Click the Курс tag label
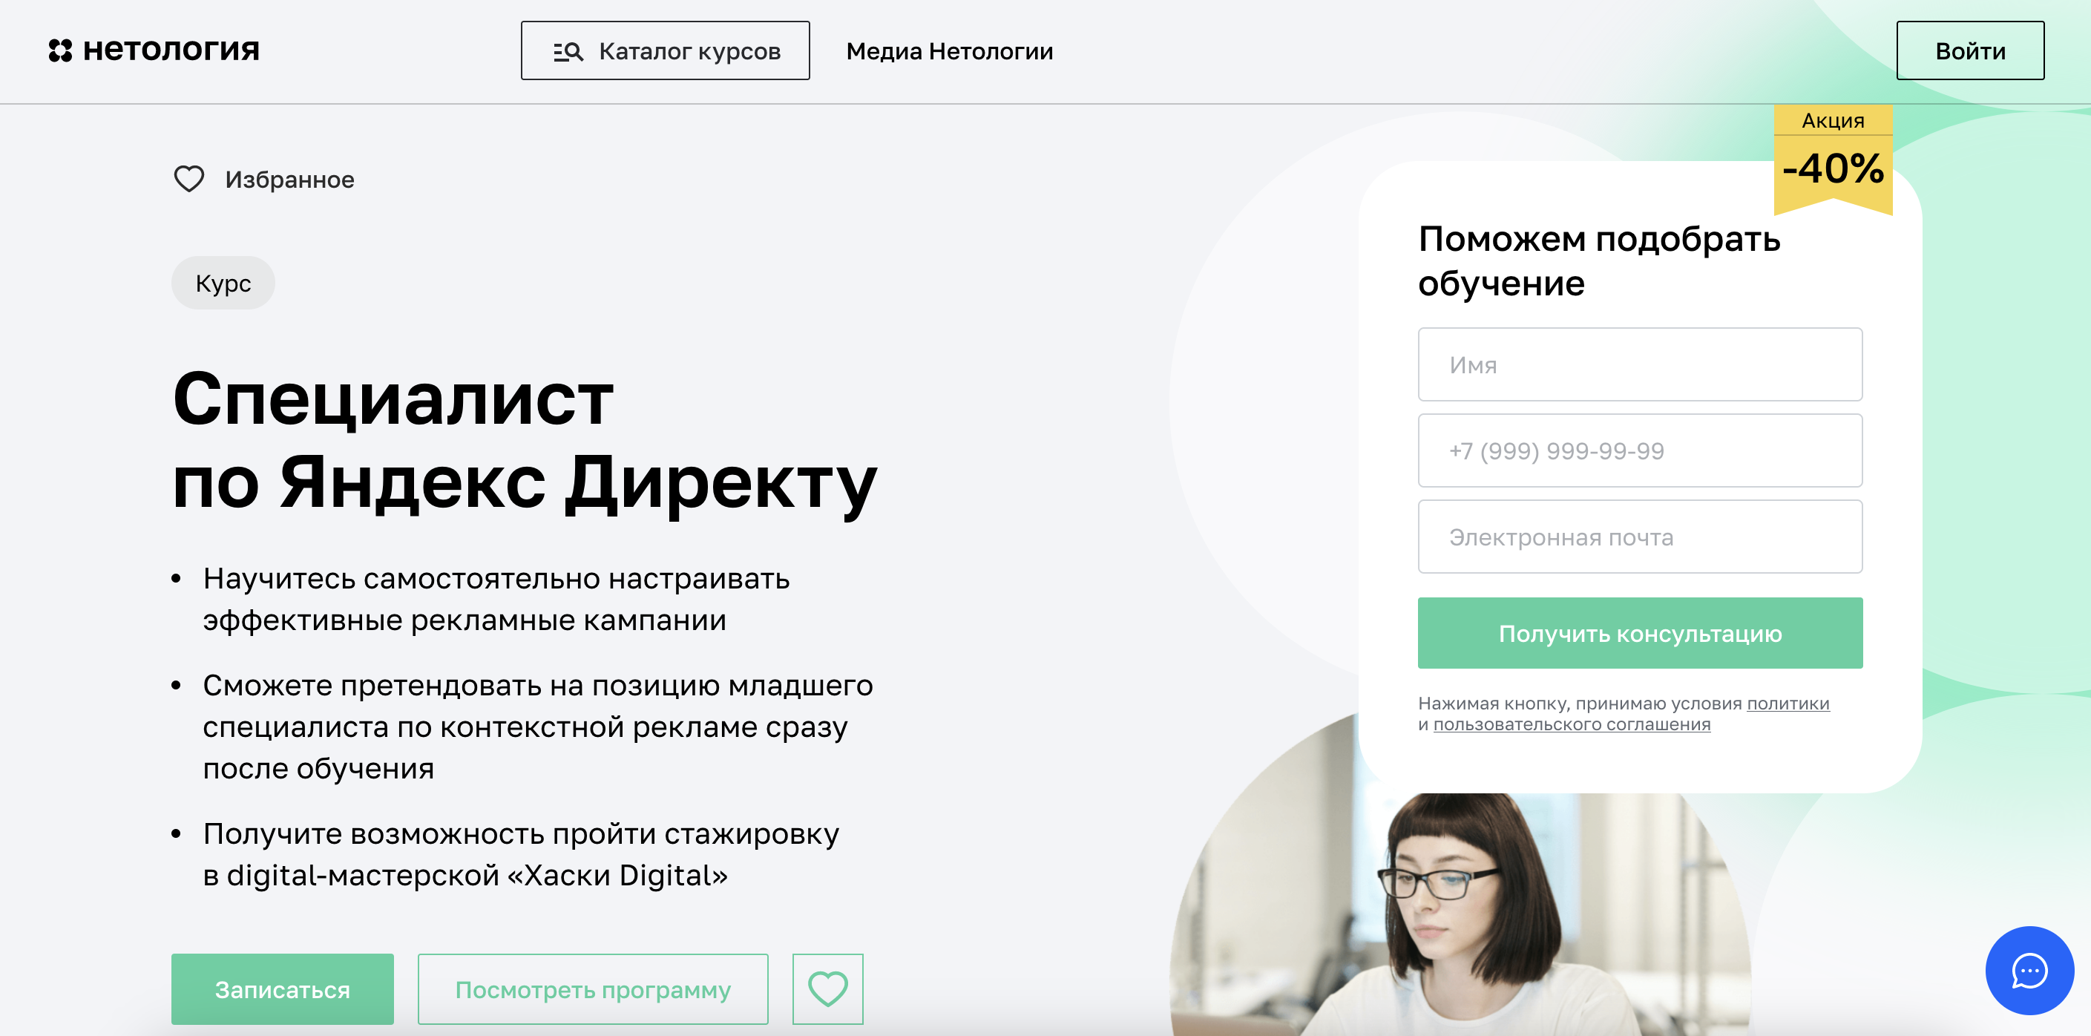This screenshot has height=1036, width=2091. pyautogui.click(x=223, y=283)
